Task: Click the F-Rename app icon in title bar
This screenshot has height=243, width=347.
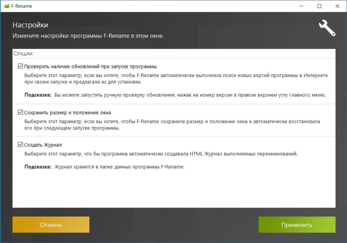Action: (7, 6)
